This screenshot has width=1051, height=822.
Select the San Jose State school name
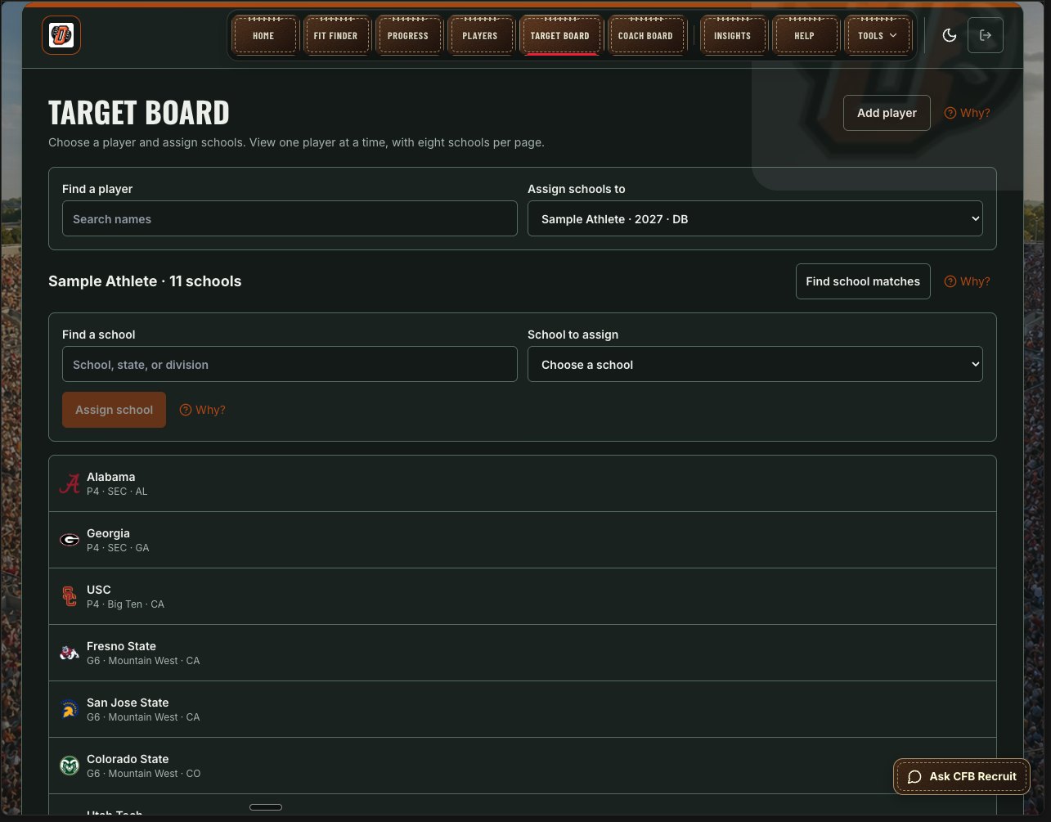click(128, 703)
